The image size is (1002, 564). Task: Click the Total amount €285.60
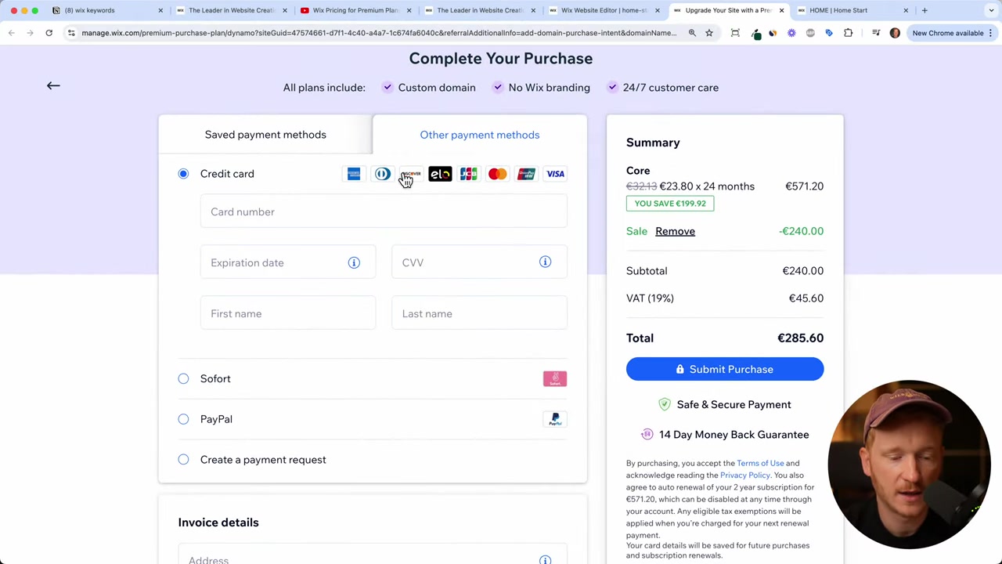pyautogui.click(x=800, y=338)
